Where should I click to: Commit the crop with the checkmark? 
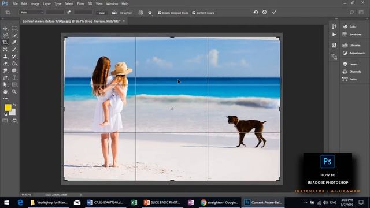tap(274, 12)
